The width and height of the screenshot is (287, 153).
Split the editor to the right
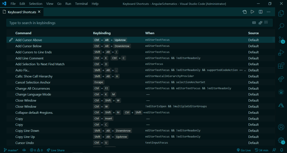click(x=261, y=12)
